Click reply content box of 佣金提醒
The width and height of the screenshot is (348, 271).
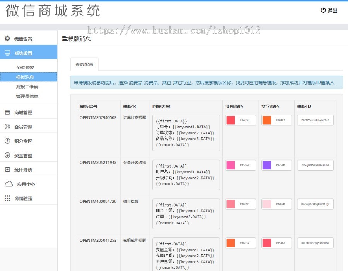click(x=186, y=214)
